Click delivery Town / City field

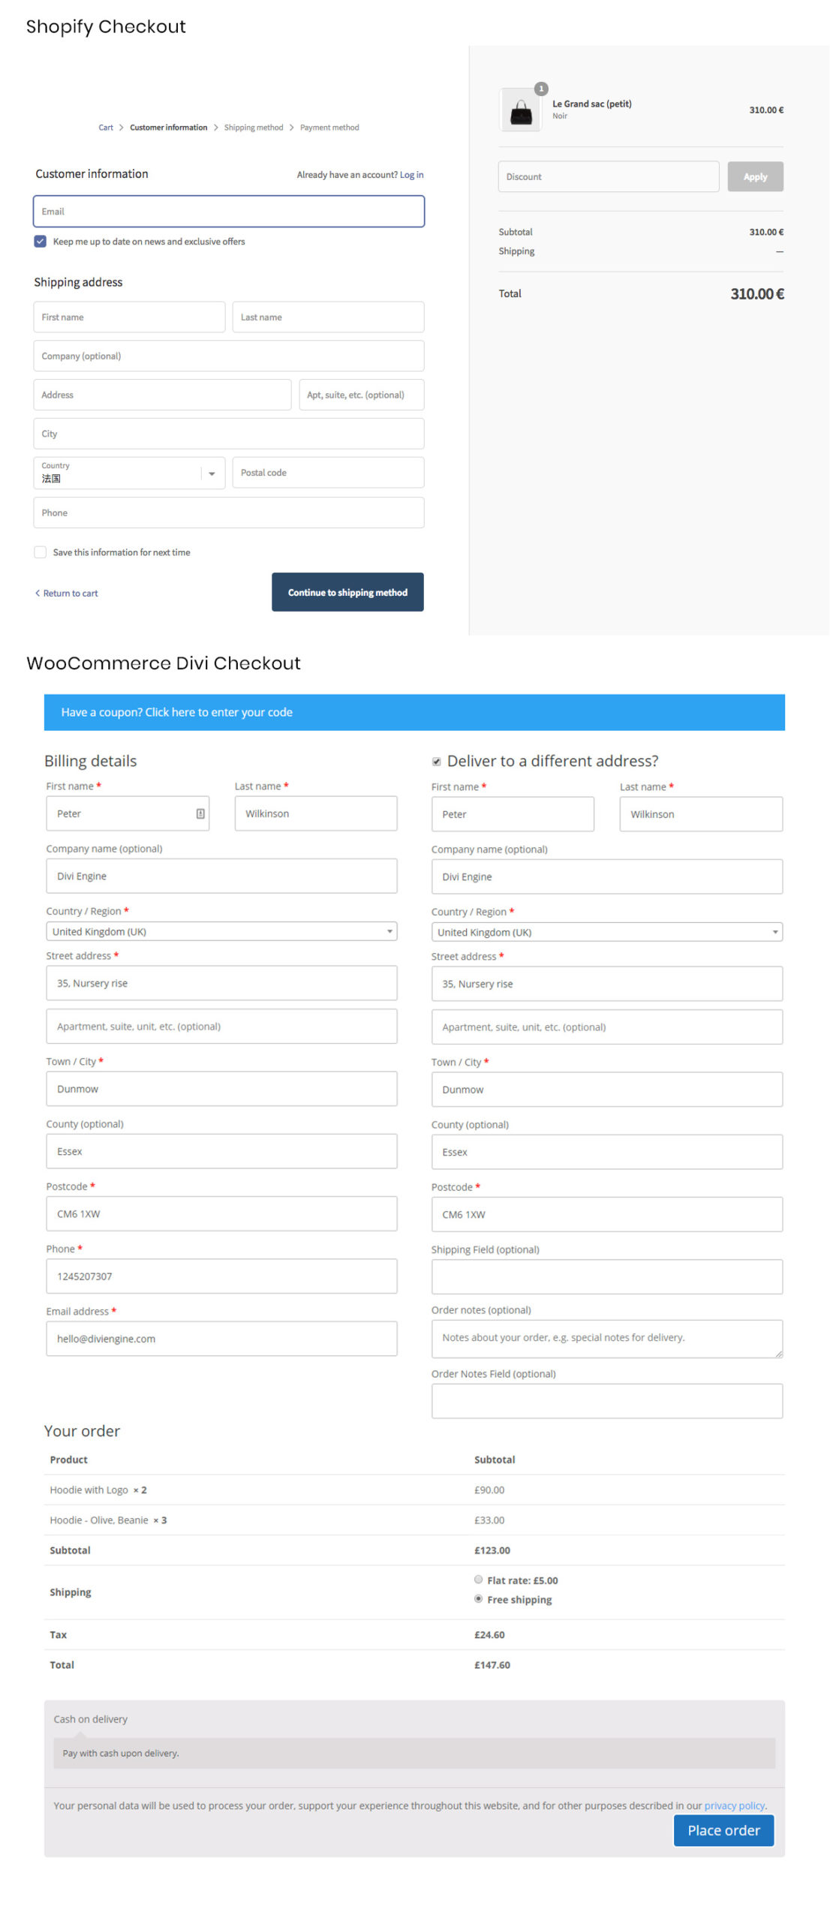[606, 1090]
